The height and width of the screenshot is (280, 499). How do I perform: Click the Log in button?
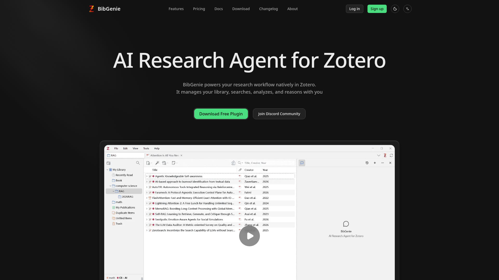pos(354,9)
